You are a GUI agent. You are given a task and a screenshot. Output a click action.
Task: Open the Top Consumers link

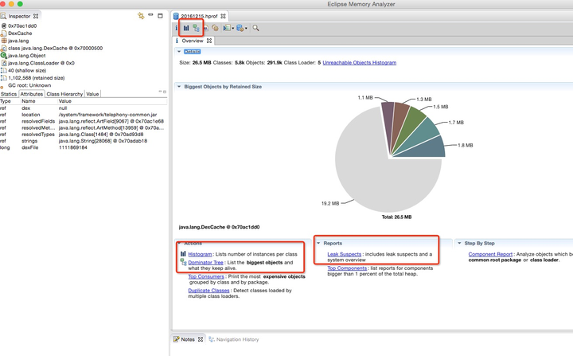pyautogui.click(x=206, y=276)
